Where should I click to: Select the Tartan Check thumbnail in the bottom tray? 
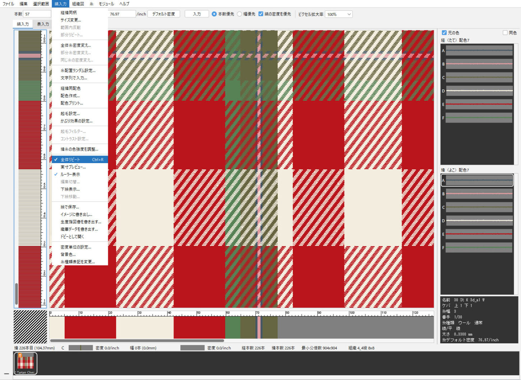tap(26, 363)
